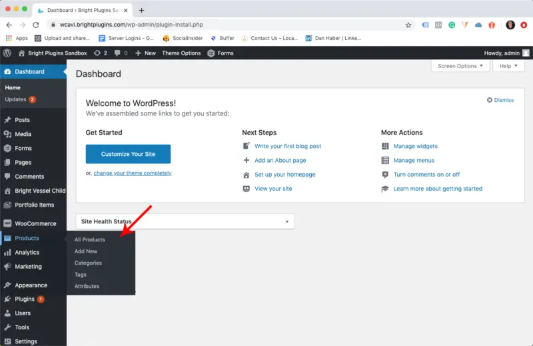Click the Appearance paintbrush icon
This screenshot has height=346, width=533.
(x=7, y=285)
